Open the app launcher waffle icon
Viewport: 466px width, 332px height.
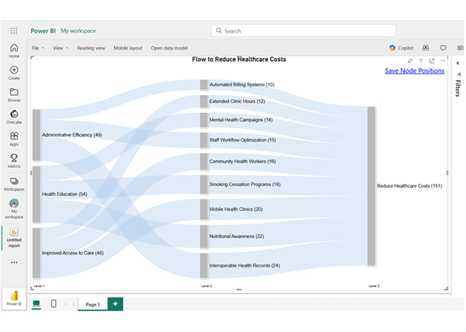[14, 31]
